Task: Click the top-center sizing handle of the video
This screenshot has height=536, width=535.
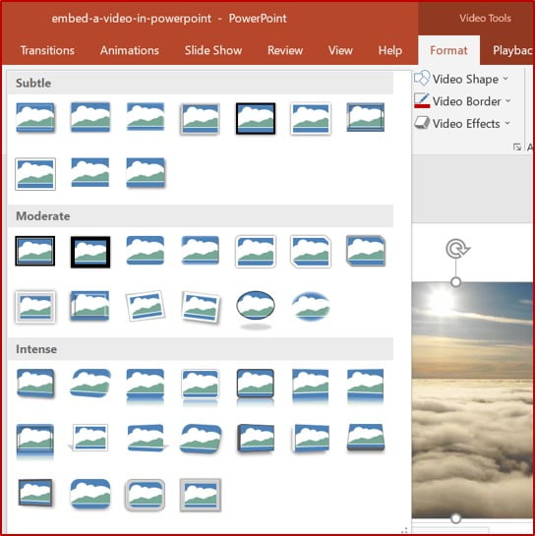Action: 455,282
